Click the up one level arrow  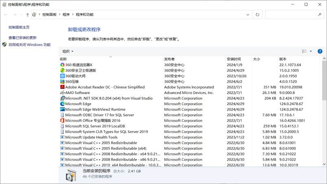(x=28, y=15)
